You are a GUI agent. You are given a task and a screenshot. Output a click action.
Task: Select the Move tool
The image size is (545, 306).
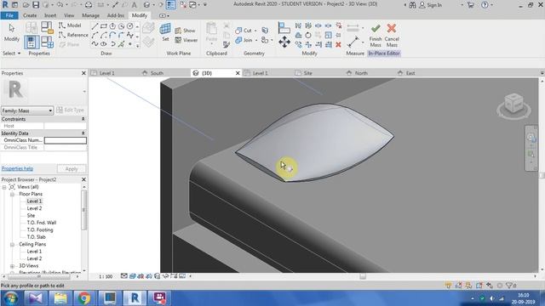tap(284, 42)
